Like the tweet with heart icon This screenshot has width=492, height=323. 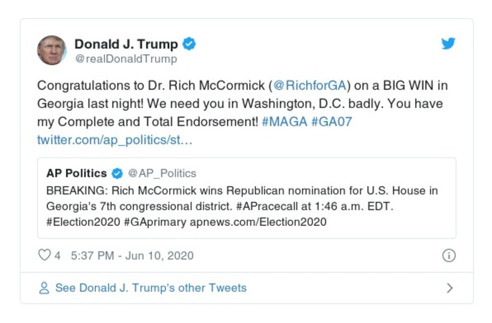[44, 255]
